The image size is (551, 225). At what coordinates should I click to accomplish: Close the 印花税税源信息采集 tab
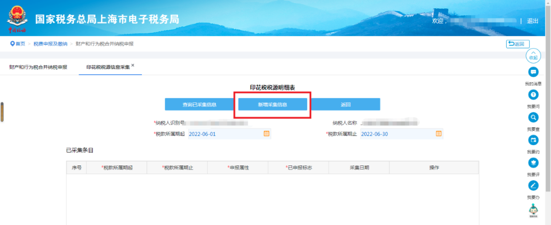pos(133,65)
